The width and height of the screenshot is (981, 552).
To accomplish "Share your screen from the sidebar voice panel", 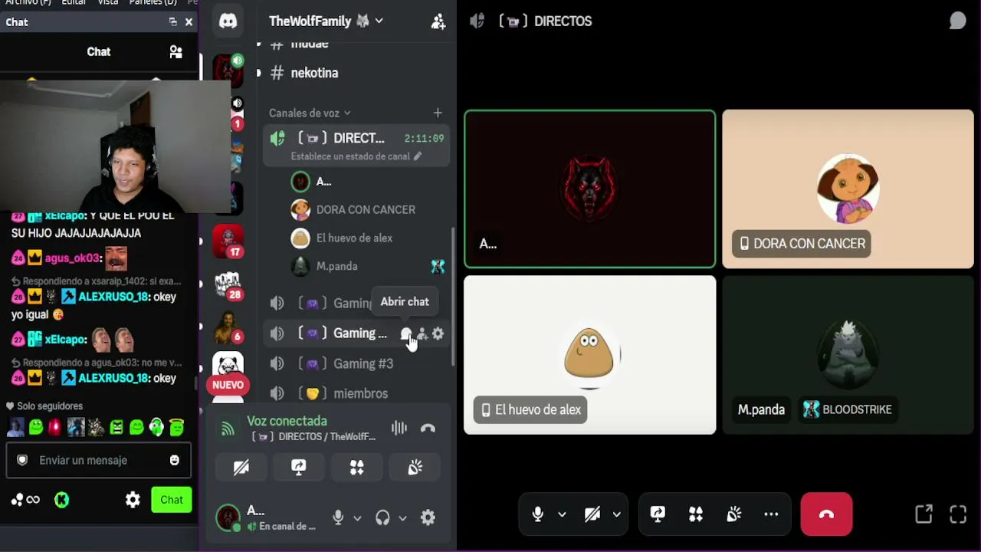I will (x=299, y=467).
